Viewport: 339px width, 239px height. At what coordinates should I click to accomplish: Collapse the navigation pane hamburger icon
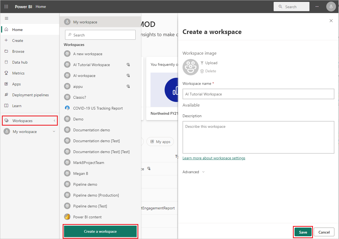pos(7,18)
